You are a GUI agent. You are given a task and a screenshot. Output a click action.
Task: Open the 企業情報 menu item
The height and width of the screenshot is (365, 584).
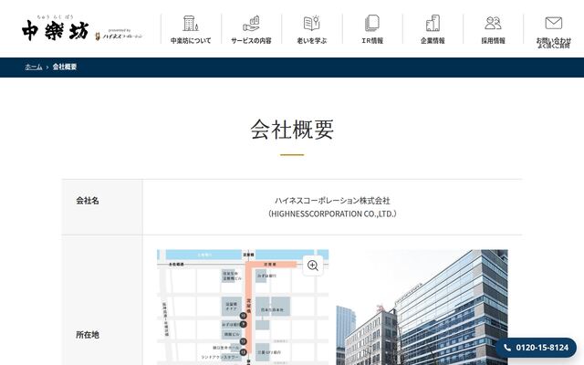[x=433, y=40]
